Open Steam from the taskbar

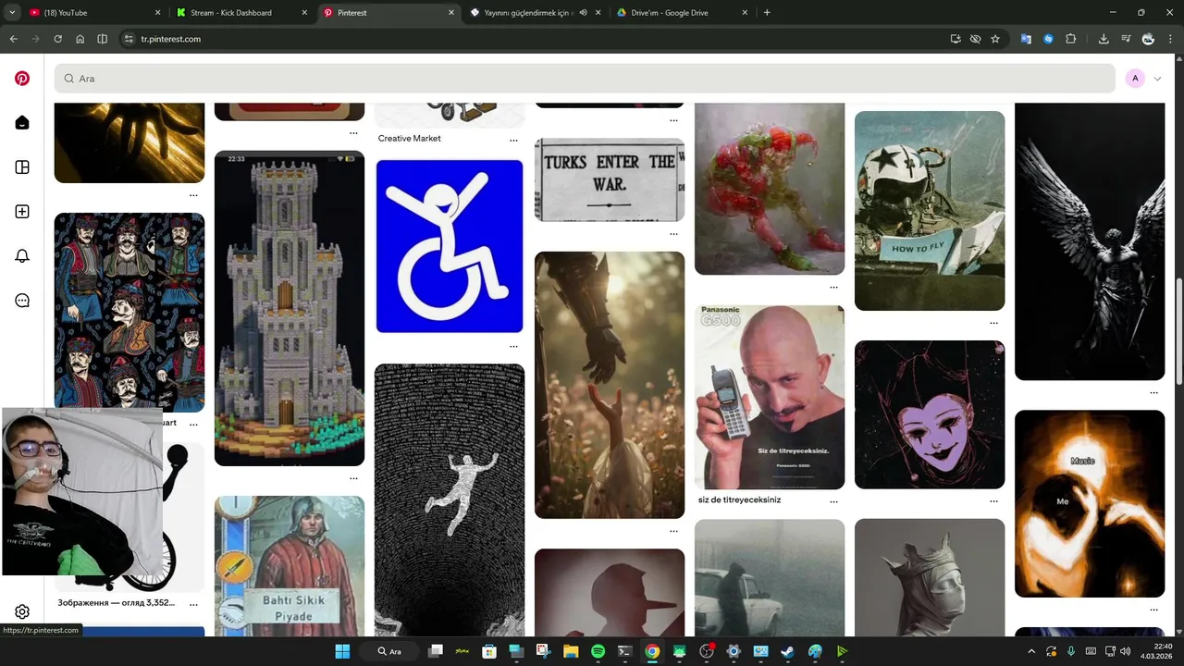pos(787,651)
